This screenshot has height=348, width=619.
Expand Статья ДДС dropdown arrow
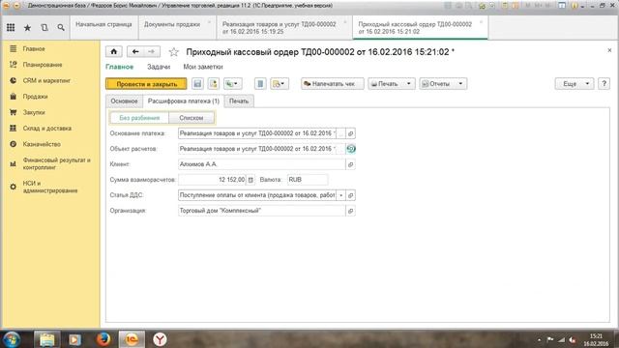point(341,195)
